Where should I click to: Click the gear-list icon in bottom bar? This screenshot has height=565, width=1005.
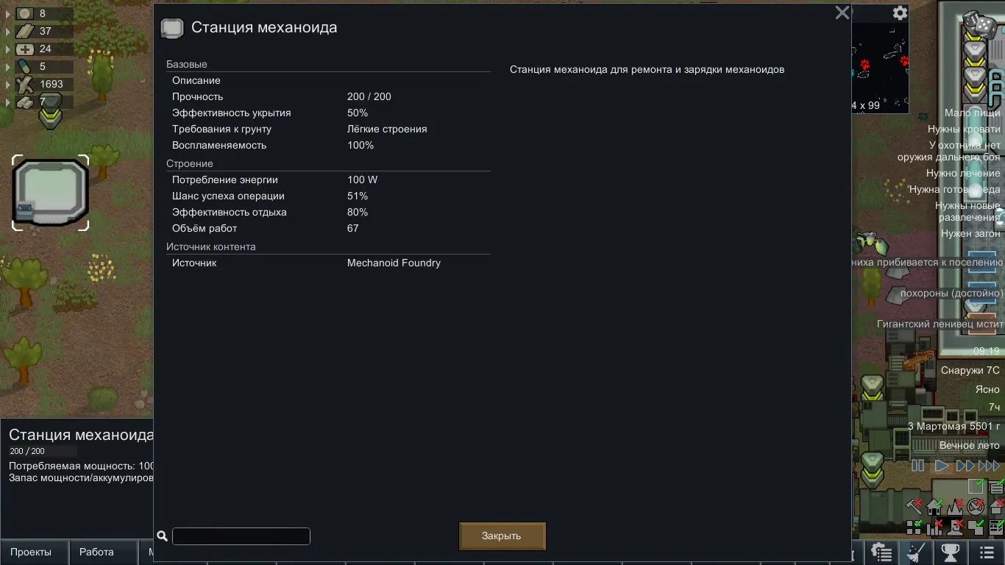click(x=881, y=552)
